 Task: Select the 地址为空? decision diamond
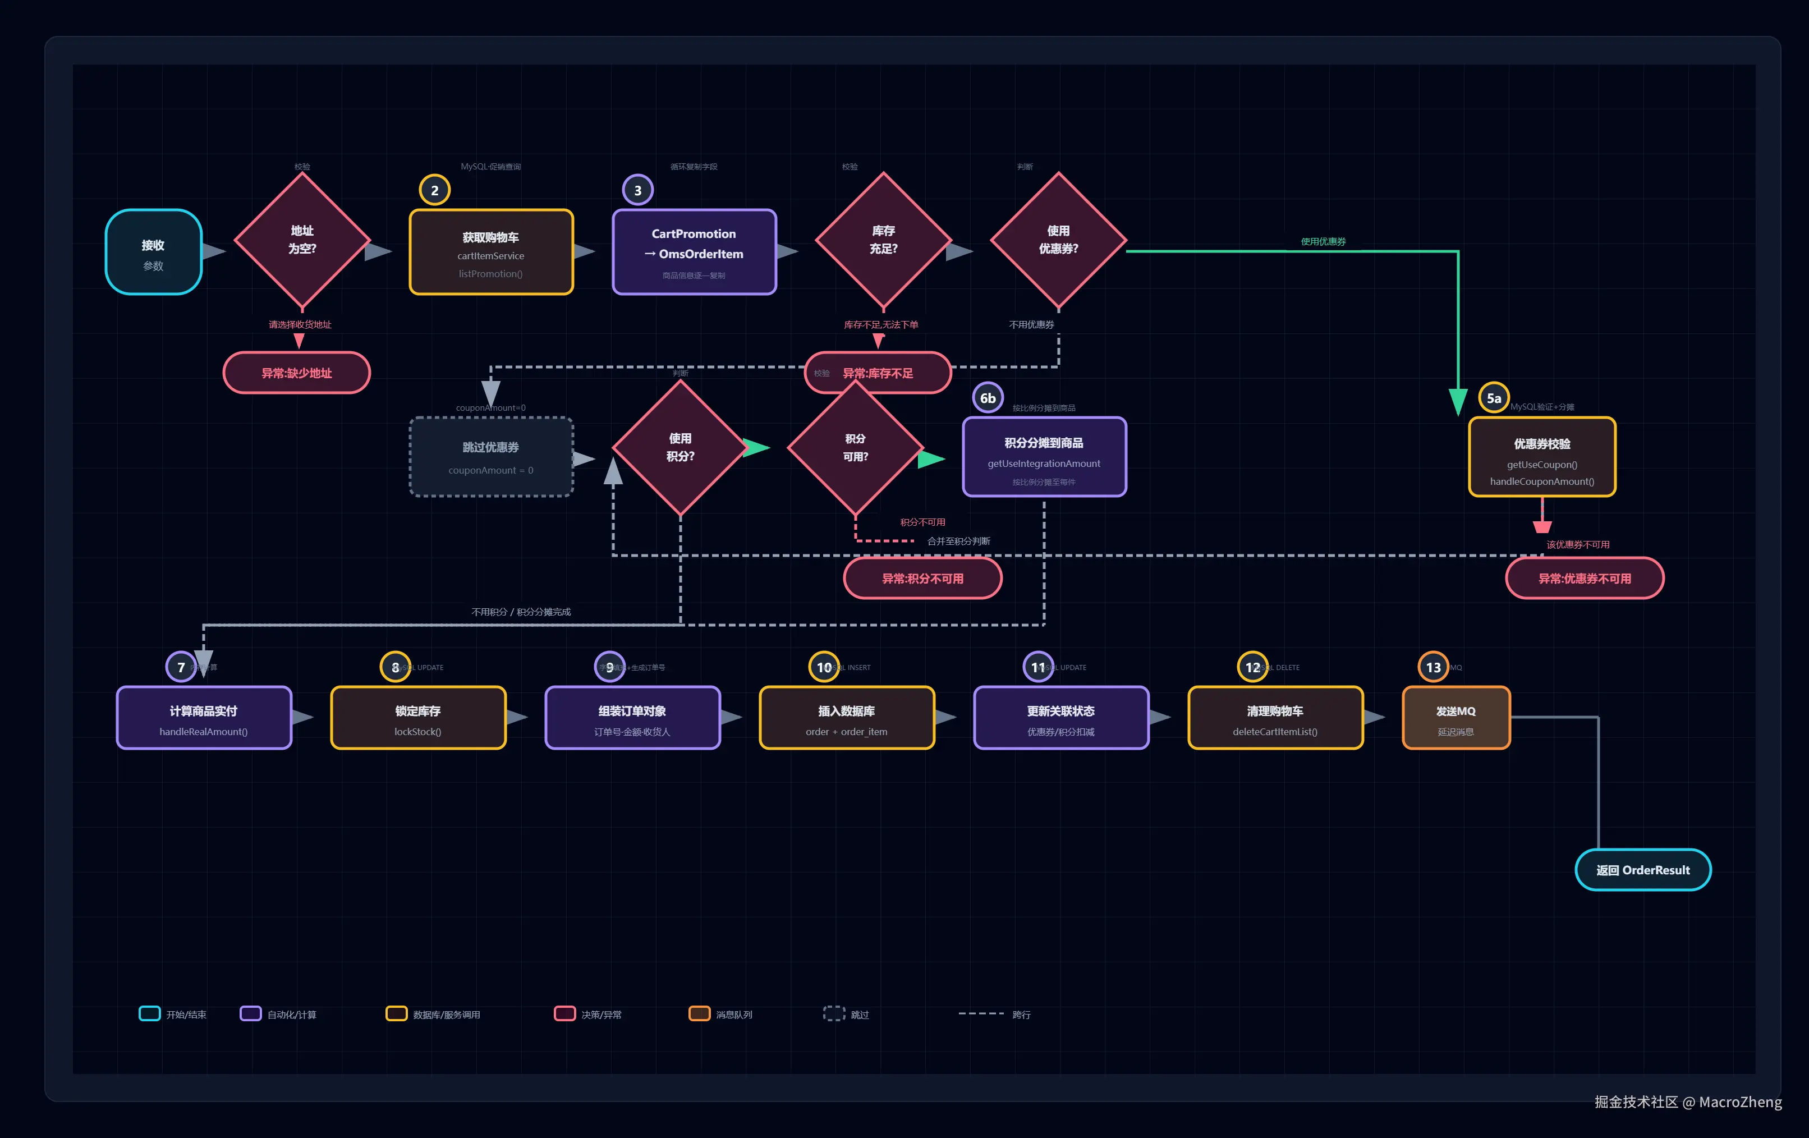click(302, 240)
